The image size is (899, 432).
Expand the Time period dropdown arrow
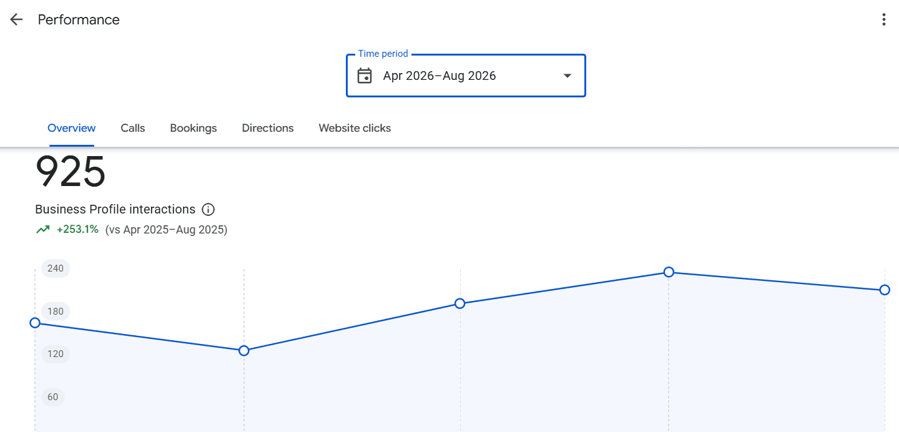pos(567,76)
